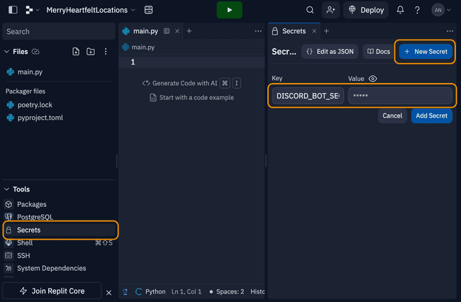461x302 pixels.
Task: Click main.py breadcrumb in the editor
Action: pyautogui.click(x=143, y=47)
